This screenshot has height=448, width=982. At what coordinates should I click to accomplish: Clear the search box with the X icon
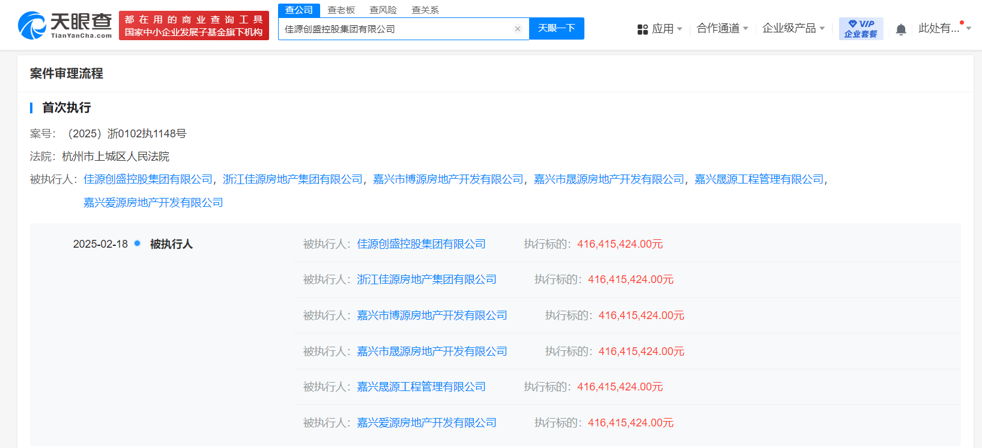[518, 29]
